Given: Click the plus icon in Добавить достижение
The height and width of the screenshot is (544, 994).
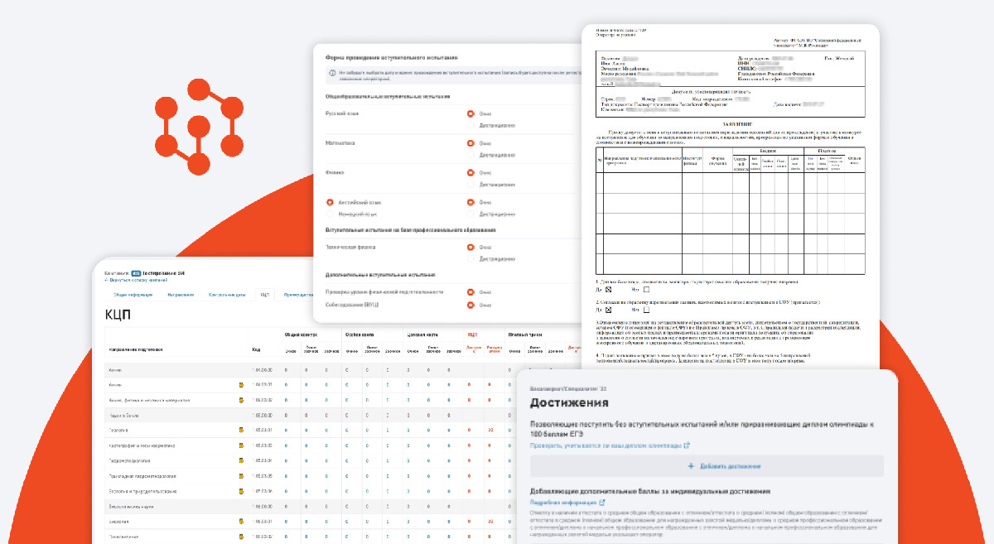Looking at the screenshot, I should click(692, 466).
